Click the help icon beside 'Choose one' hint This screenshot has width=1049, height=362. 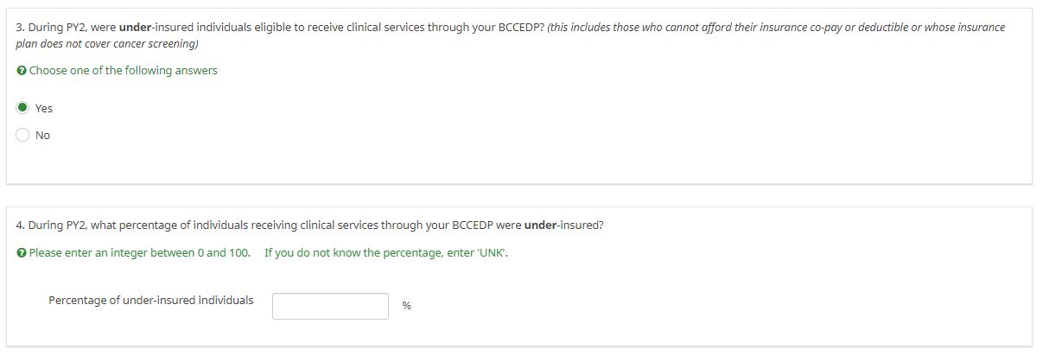click(21, 71)
